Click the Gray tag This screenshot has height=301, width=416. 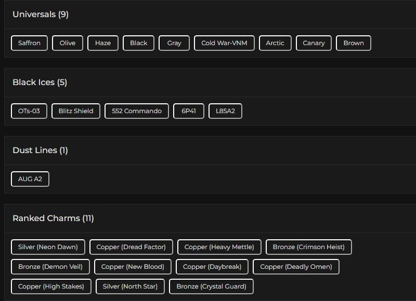click(174, 43)
